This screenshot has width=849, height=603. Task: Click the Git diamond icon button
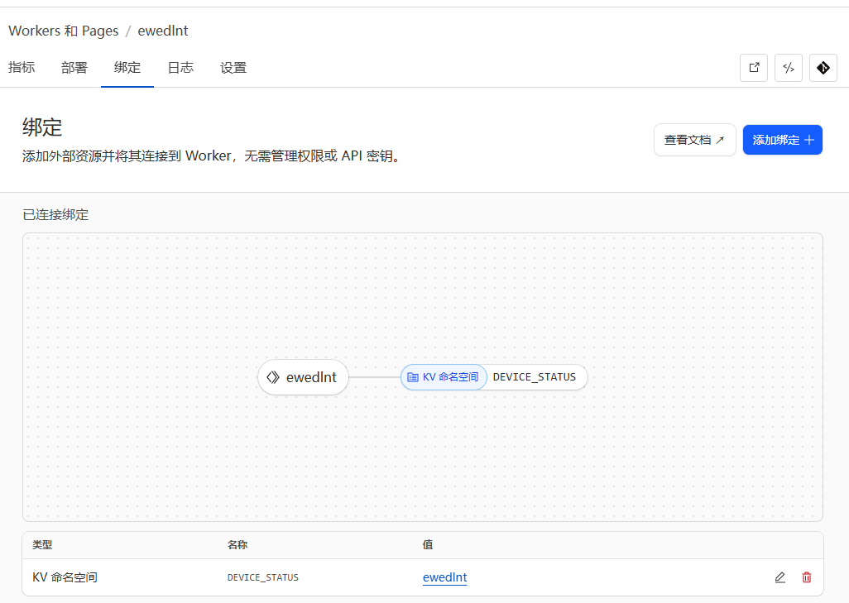823,68
